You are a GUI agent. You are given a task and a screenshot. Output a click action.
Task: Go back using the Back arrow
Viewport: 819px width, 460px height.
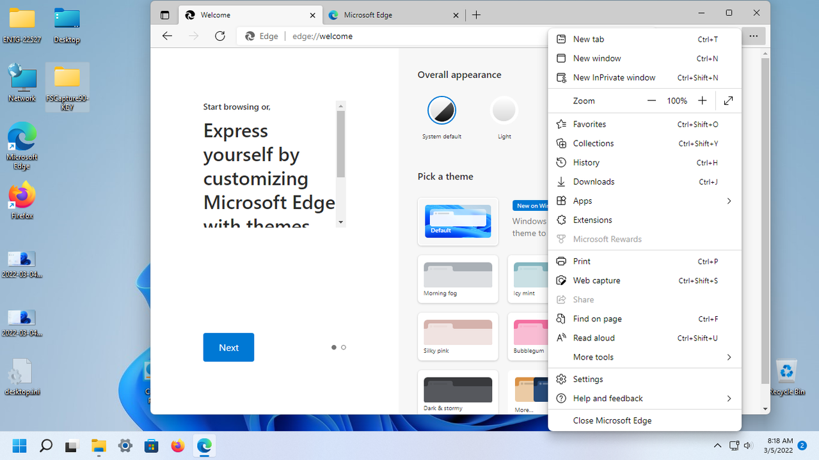coord(168,36)
